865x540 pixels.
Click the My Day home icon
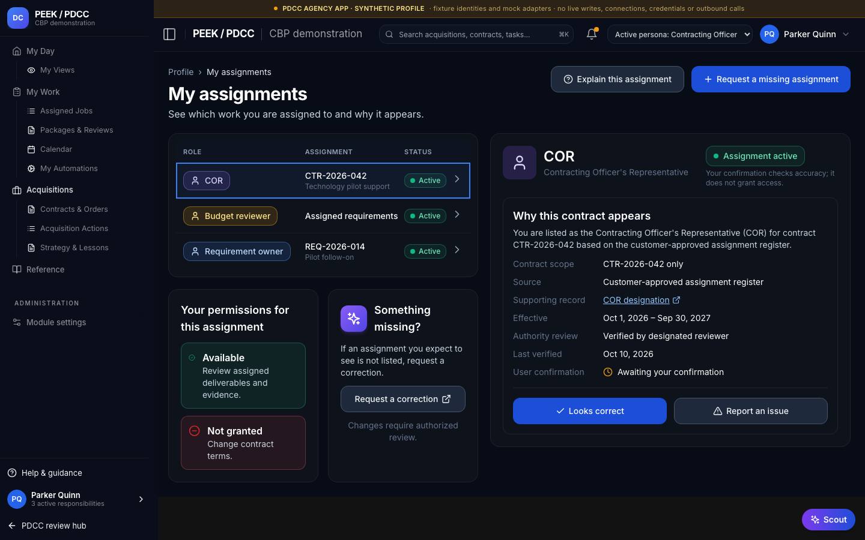click(17, 51)
